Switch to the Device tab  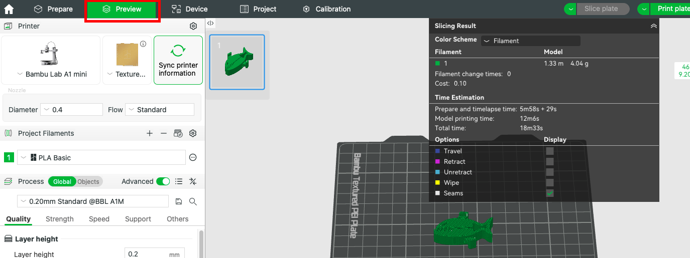tap(189, 9)
